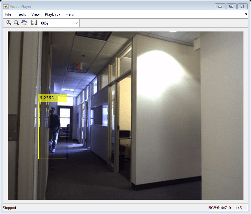The image size is (251, 214).
Task: Close the Video Player window
Action: [242, 6]
